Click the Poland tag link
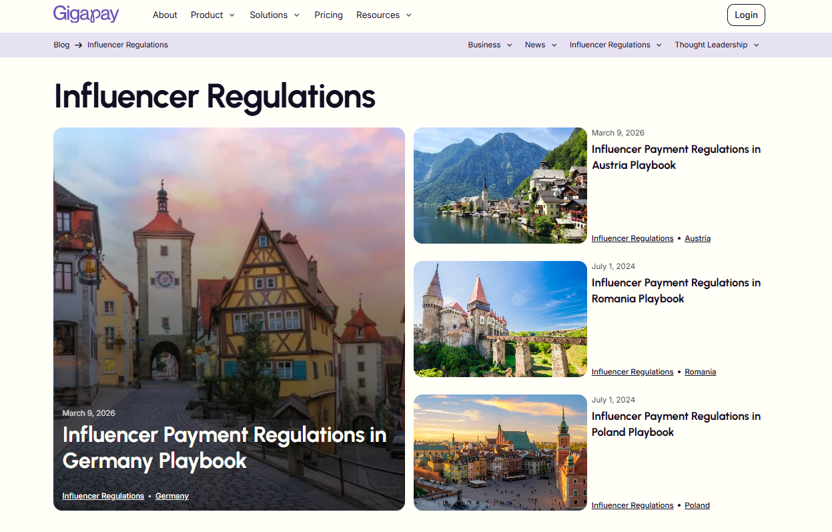The height and width of the screenshot is (532, 832). [697, 505]
